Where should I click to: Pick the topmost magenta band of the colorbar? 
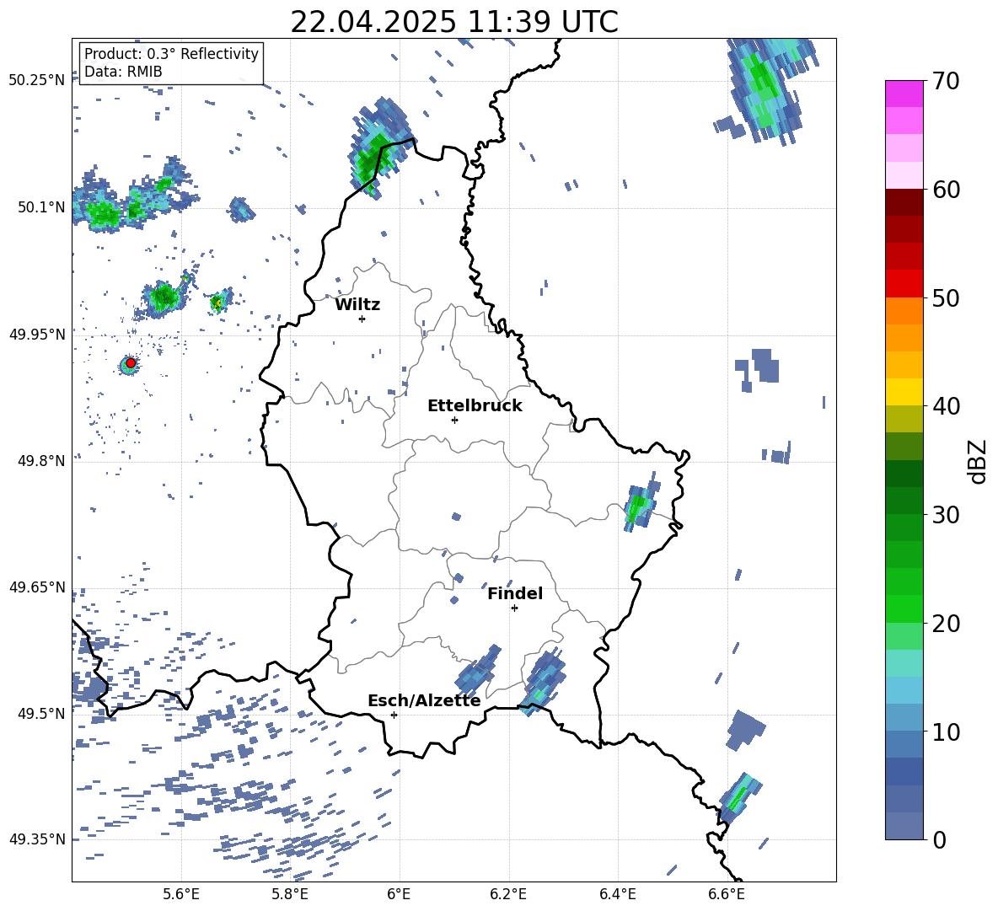point(904,94)
